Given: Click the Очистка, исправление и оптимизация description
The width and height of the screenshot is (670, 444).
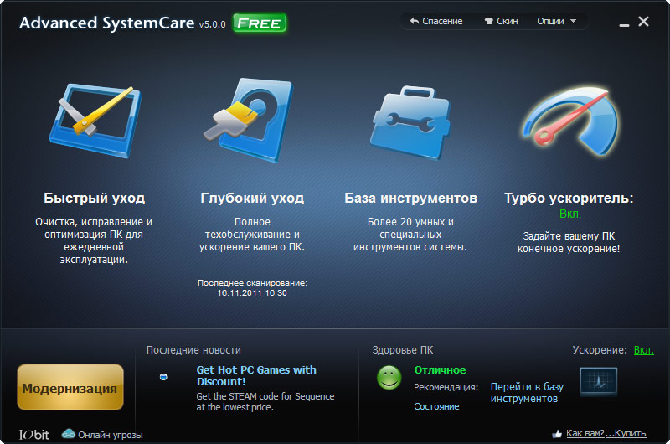Looking at the screenshot, I should 94,240.
